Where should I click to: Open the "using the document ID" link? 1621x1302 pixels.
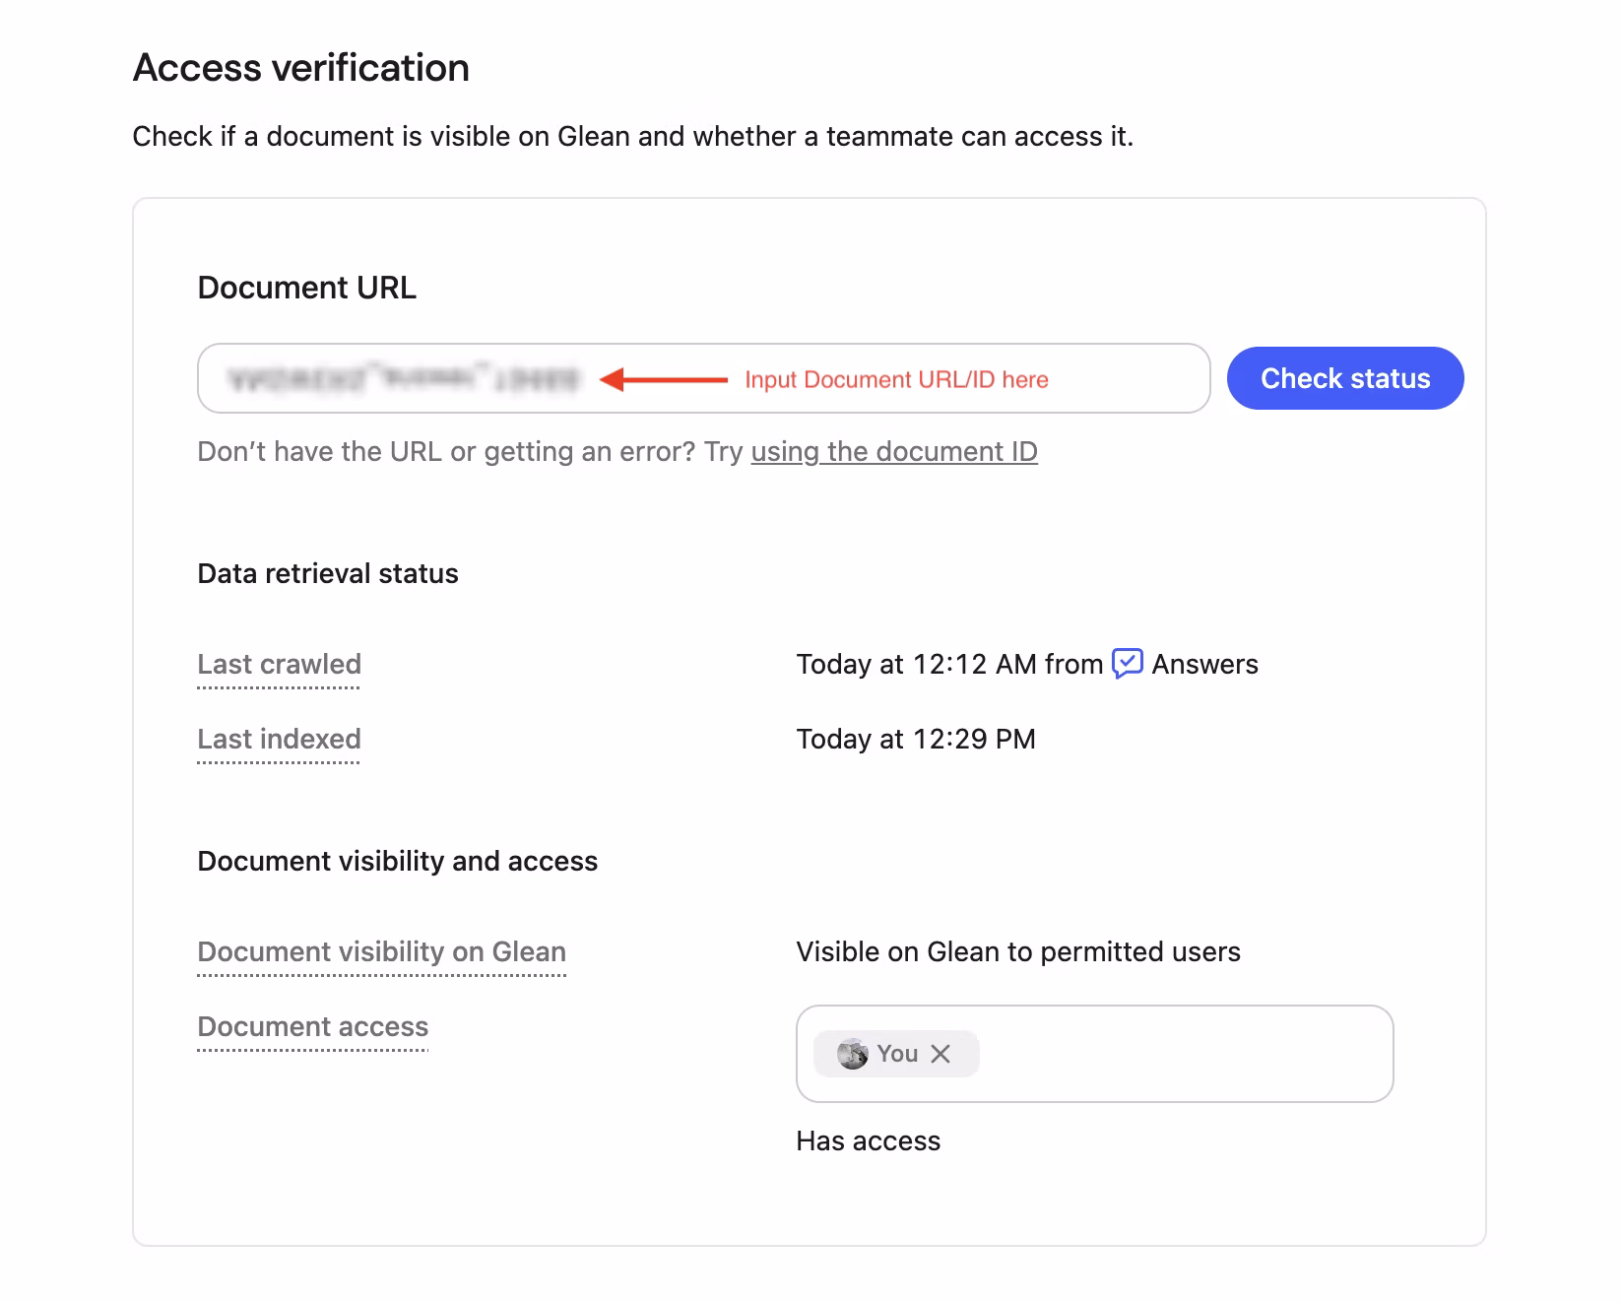click(894, 452)
